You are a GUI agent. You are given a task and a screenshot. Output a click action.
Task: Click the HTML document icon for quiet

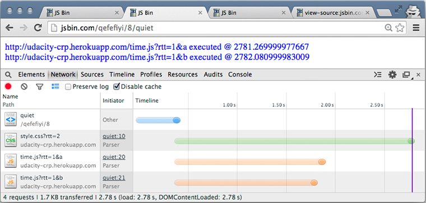click(x=11, y=119)
